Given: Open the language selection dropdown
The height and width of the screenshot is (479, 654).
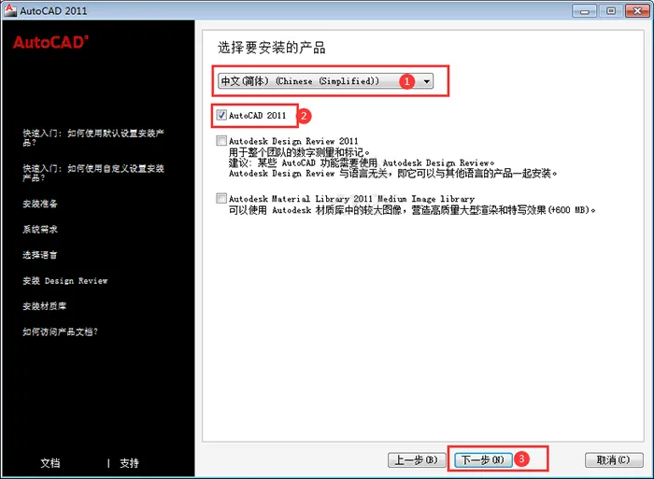Looking at the screenshot, I should tap(325, 81).
